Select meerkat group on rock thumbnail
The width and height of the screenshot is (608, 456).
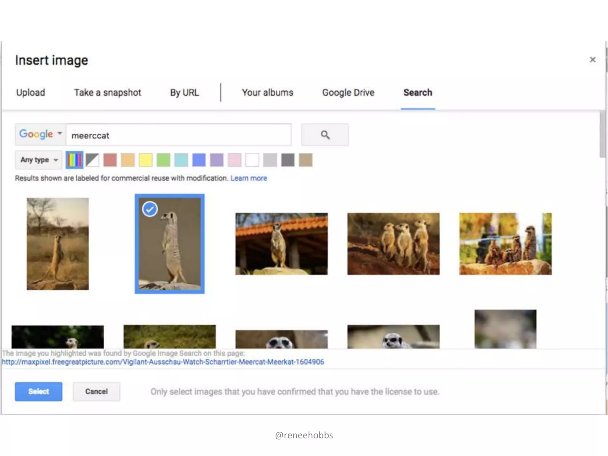click(x=505, y=244)
